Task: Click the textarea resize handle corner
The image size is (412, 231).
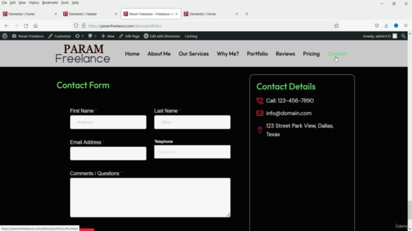Action: (228, 214)
